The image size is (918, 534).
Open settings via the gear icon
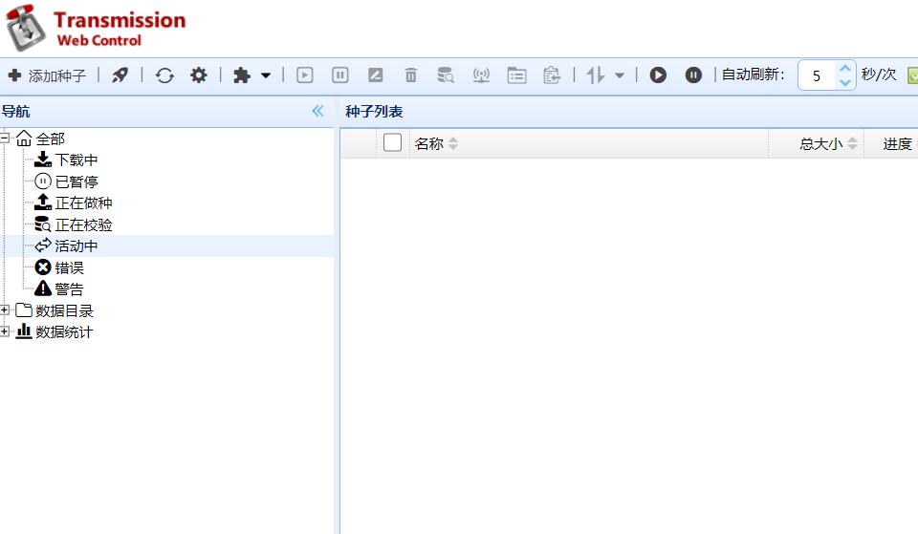coord(198,75)
